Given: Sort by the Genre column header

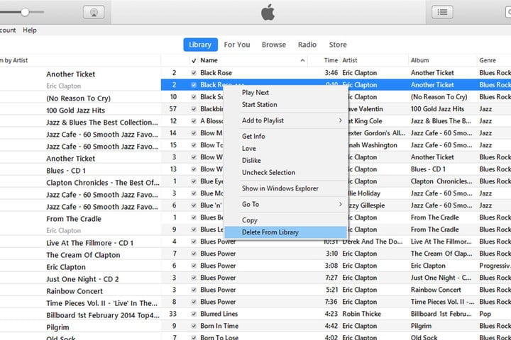Looking at the screenshot, I should coord(488,60).
